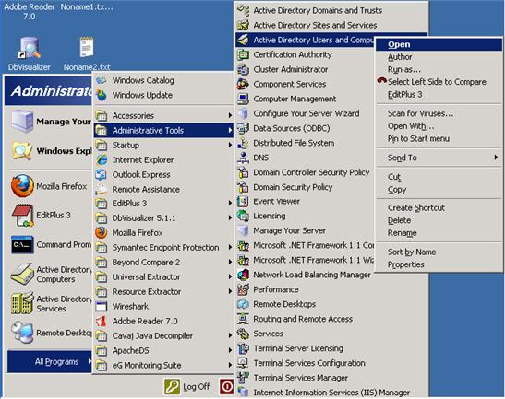Choose Copy in the context menu
505x399 pixels.
[439, 190]
